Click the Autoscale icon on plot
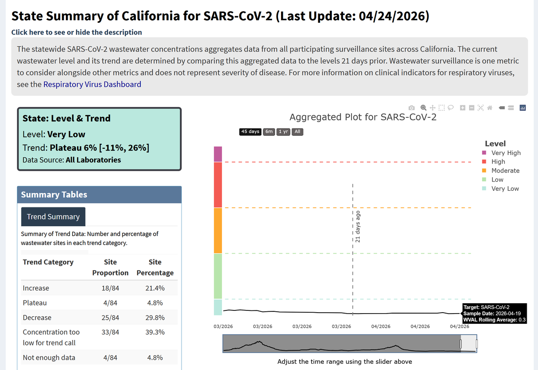This screenshot has height=370, width=538. click(481, 108)
